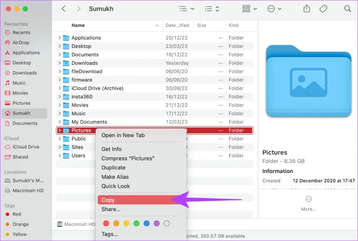
Task: Click the Edit Tags toolbar icon
Action: [x=323, y=9]
